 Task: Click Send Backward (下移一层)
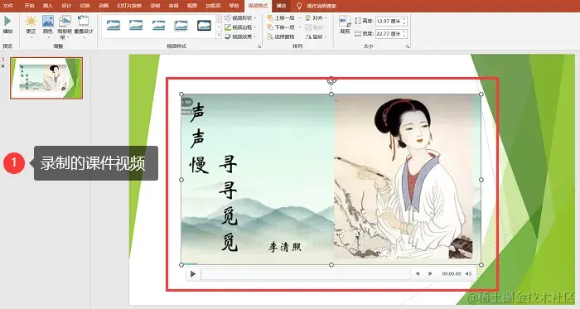click(x=281, y=27)
